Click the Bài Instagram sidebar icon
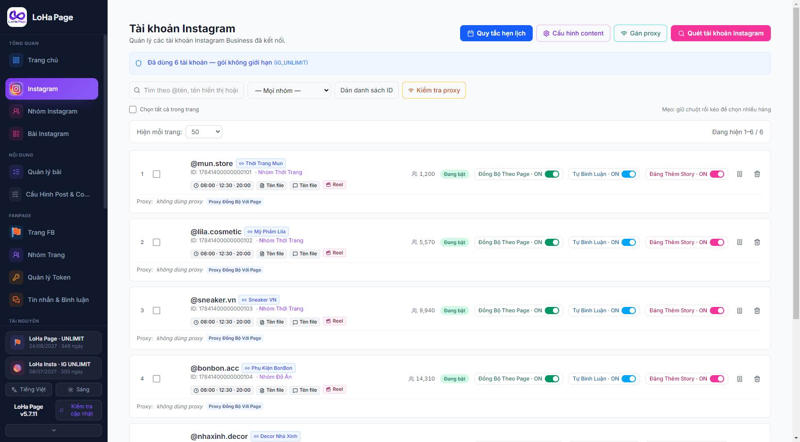This screenshot has width=800, height=442. pos(16,134)
